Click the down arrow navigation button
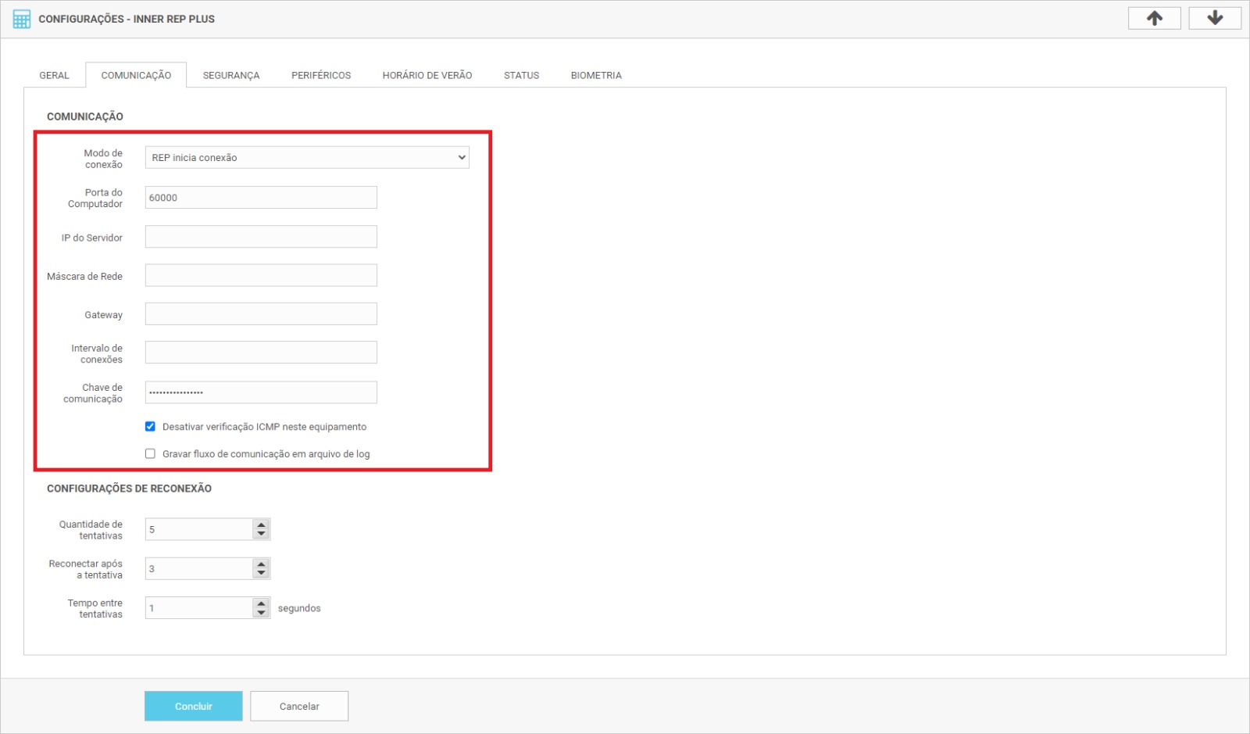 [x=1214, y=18]
